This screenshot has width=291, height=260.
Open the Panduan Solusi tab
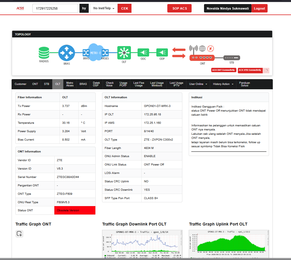(x=244, y=84)
